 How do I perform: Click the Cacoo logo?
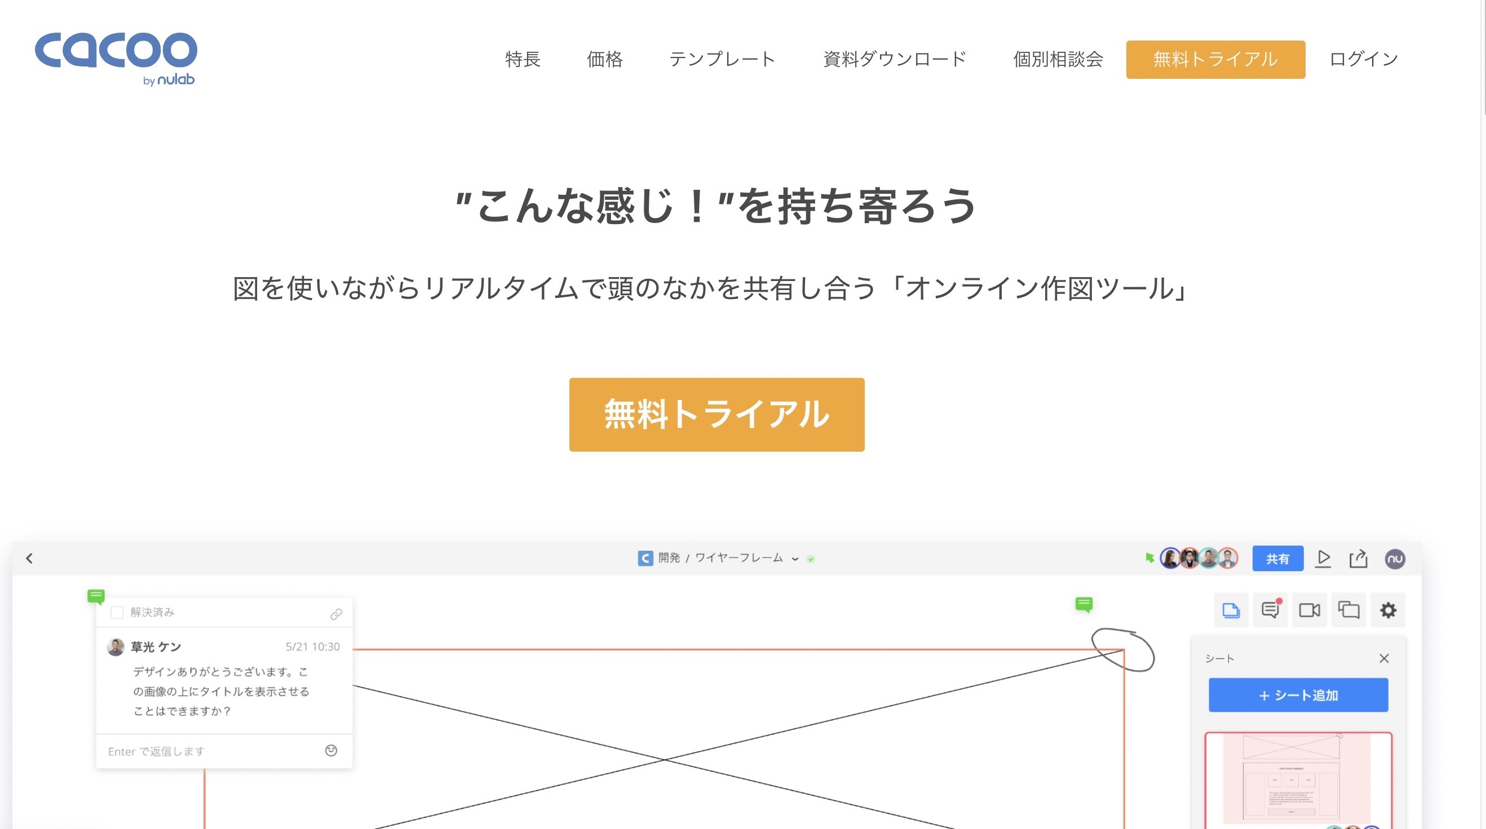116,57
